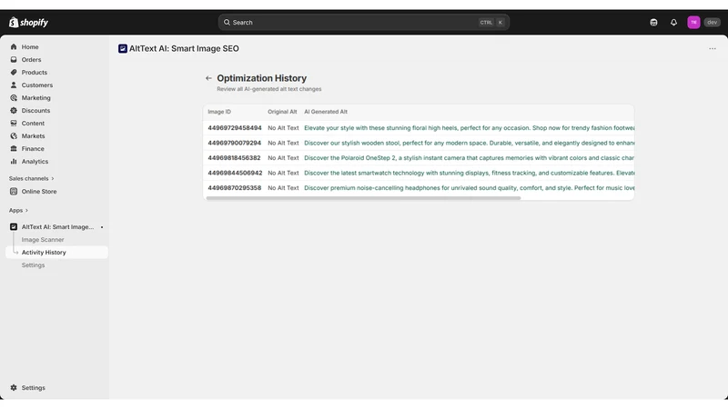Click the dev store name badge
The width and height of the screenshot is (728, 409).
(x=713, y=22)
